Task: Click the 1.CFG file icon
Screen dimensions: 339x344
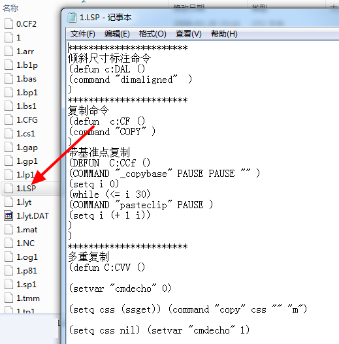Action: 8,120
